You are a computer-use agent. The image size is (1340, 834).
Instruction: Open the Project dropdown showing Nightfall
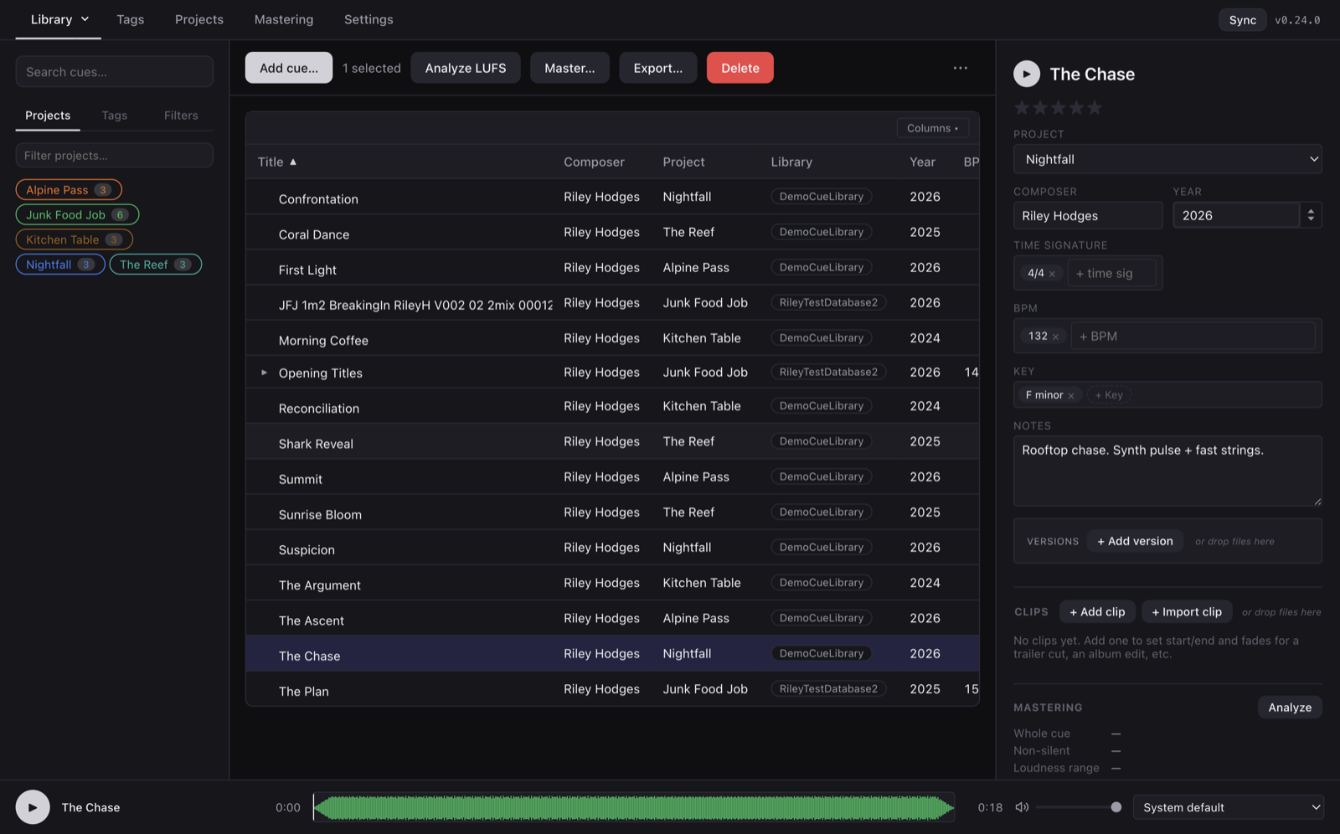[1167, 159]
